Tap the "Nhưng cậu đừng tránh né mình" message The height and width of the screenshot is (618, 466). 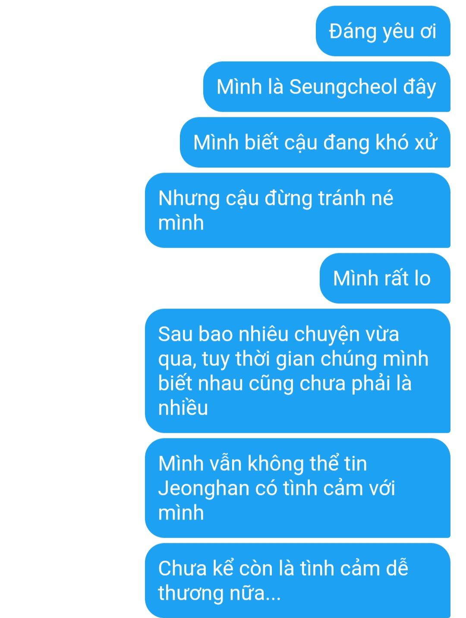coord(298,210)
